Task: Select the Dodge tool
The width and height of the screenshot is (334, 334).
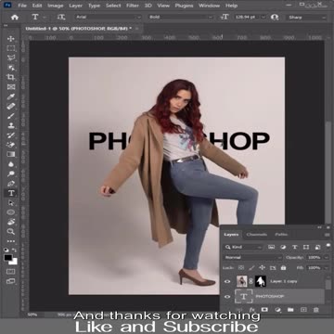Action: coord(11,173)
